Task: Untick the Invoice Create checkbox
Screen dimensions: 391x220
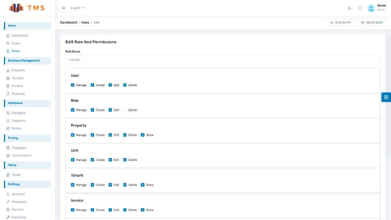Action: (92, 210)
